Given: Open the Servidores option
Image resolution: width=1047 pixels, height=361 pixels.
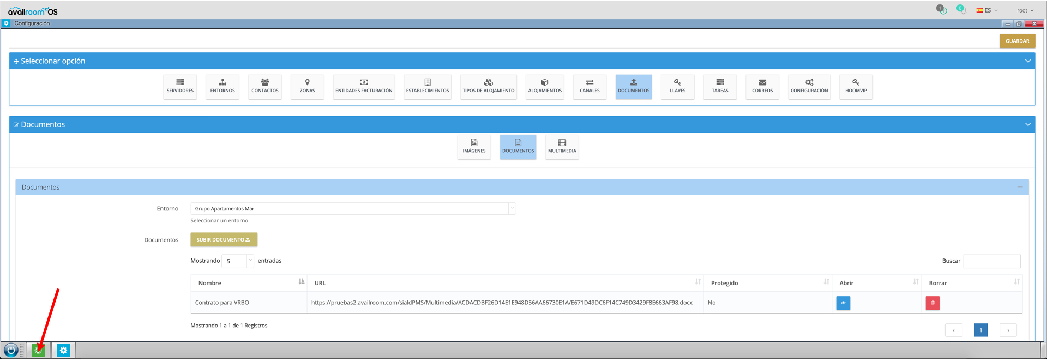Looking at the screenshot, I should [x=180, y=87].
